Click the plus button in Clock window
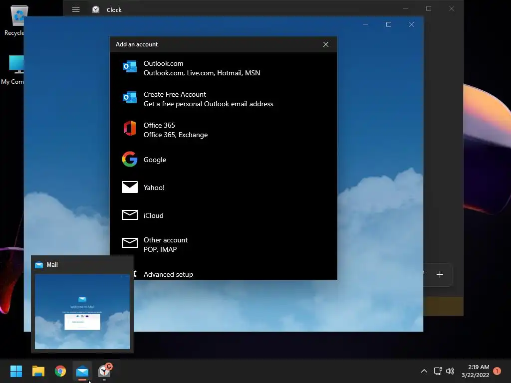The image size is (511, 383). (440, 275)
